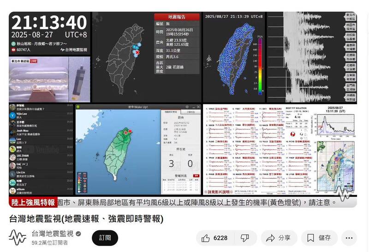Screen dimensions: 369x252
Task: Open the 台灣地震監視 channel name link
Action: tap(52, 233)
